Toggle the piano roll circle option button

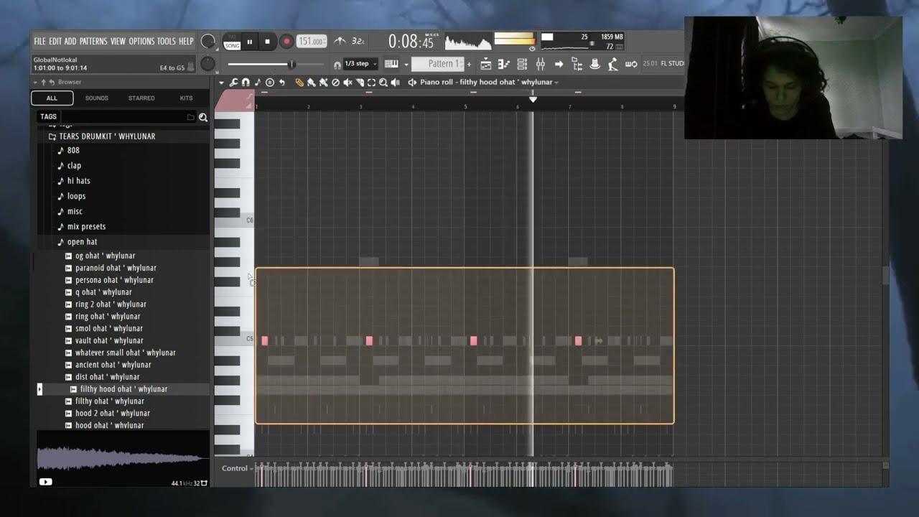pos(270,83)
